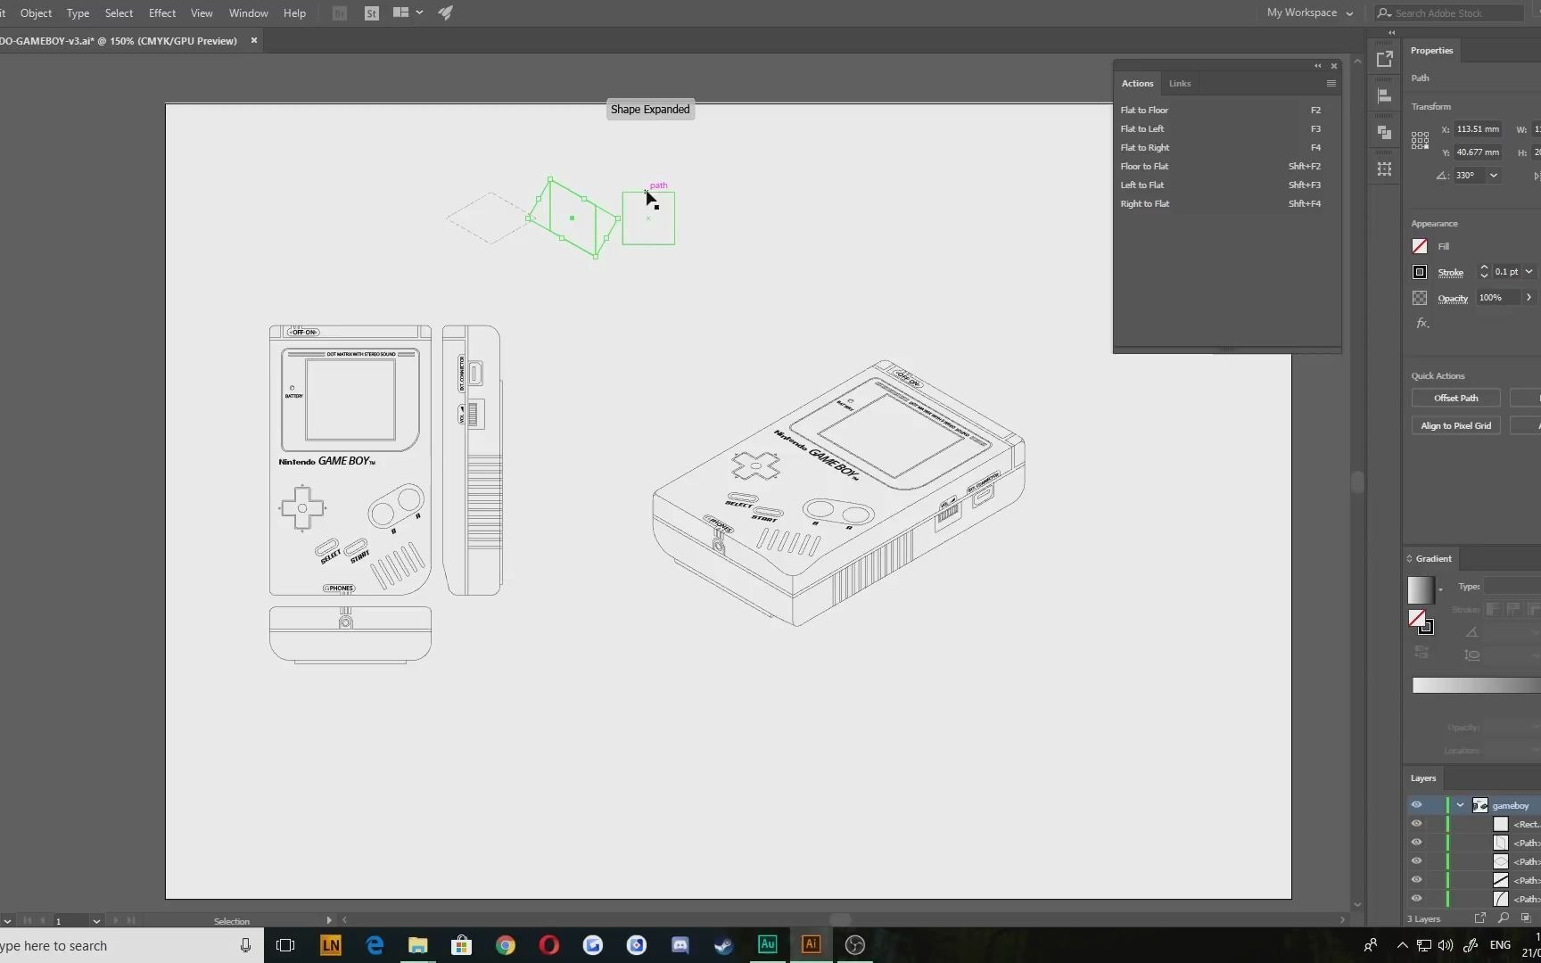Click the Fill swatch in Appearance
This screenshot has height=963, width=1541.
1420,247
